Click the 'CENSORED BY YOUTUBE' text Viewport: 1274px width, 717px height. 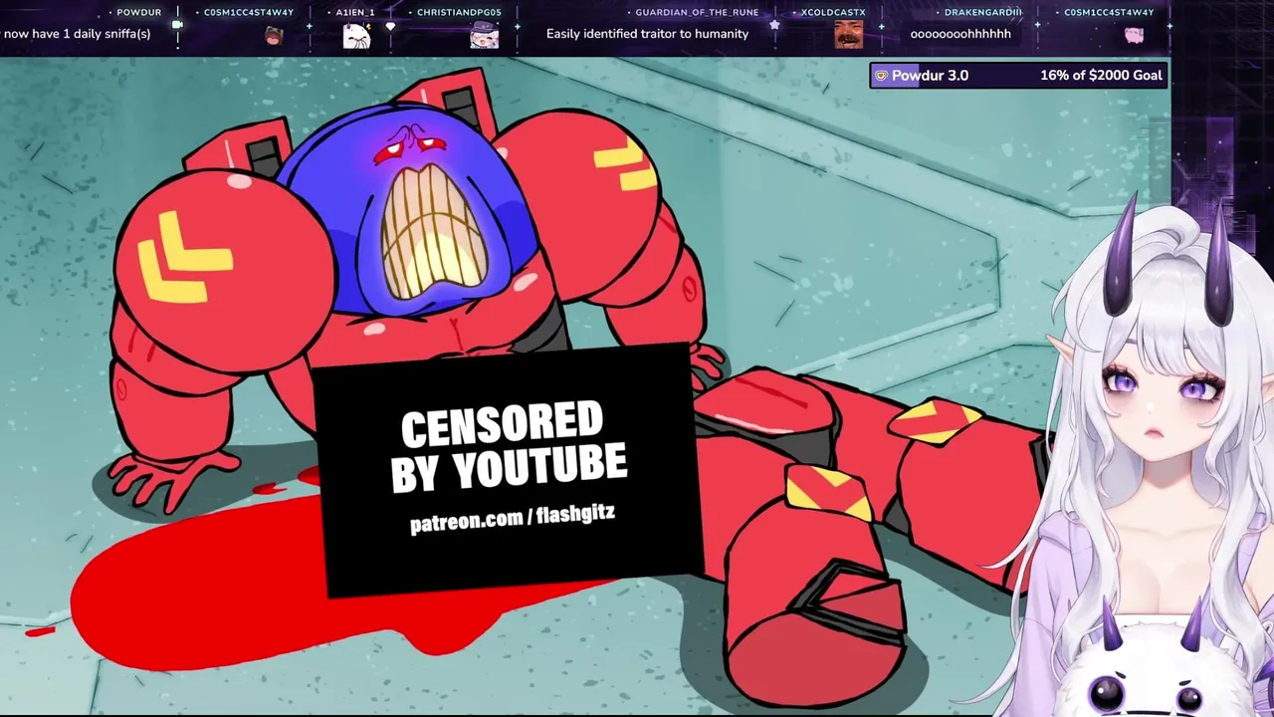pyautogui.click(x=508, y=446)
